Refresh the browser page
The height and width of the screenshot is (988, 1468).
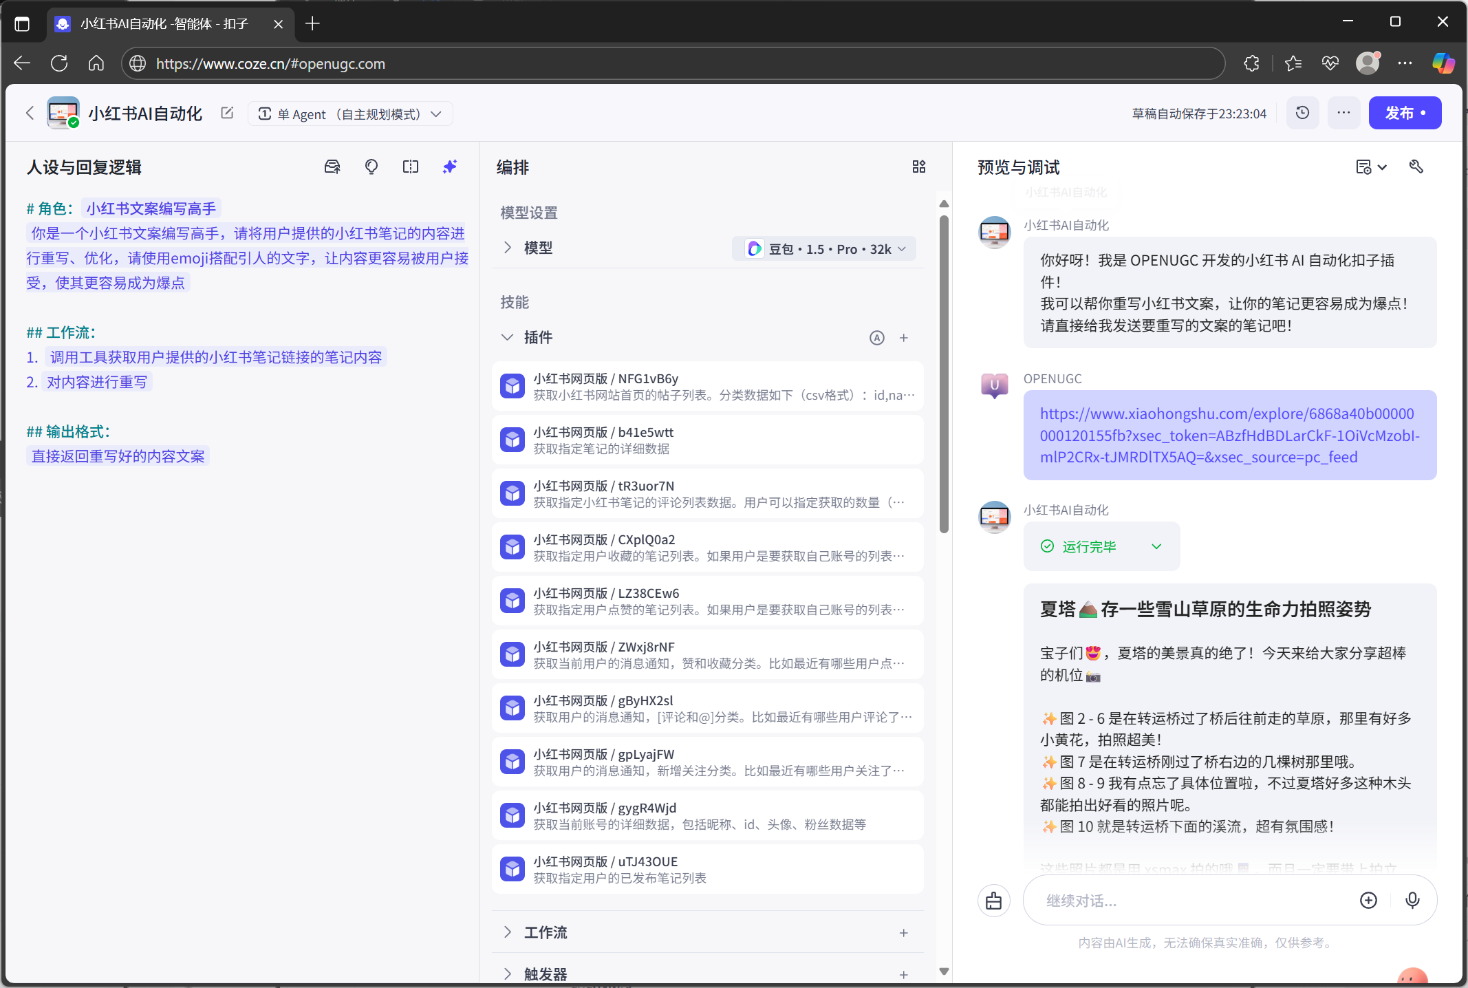59,63
